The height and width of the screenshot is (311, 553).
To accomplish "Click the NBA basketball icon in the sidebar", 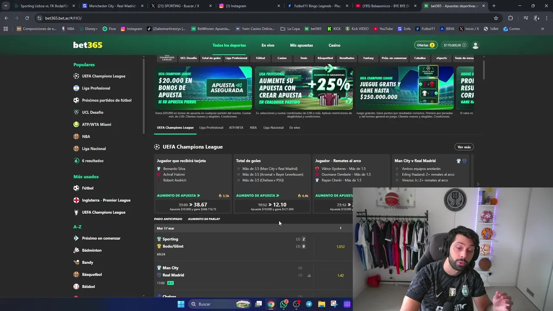I will coord(76,136).
